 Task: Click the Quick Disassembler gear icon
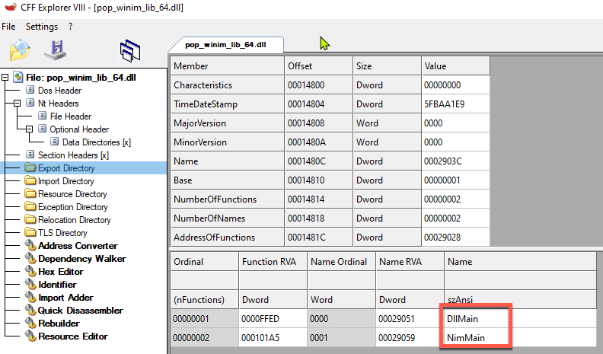[30, 310]
